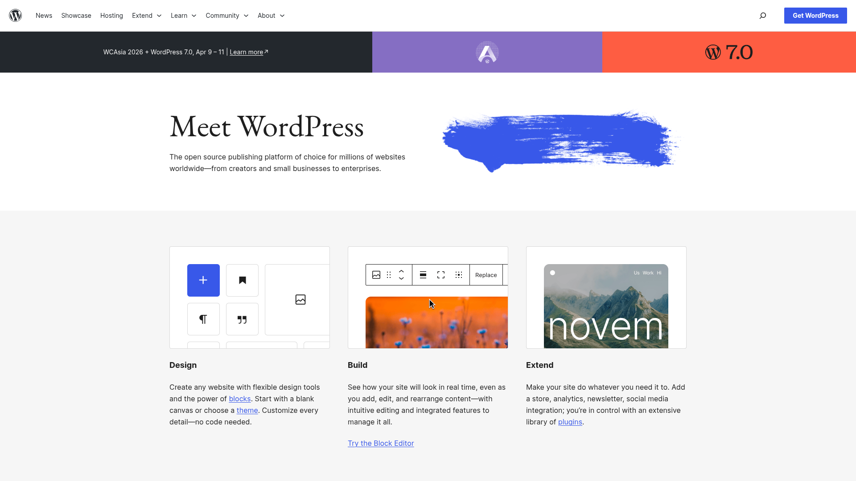Viewport: 856px width, 481px height.
Task: Click the novem theme preview thumbnail
Action: pos(605,306)
